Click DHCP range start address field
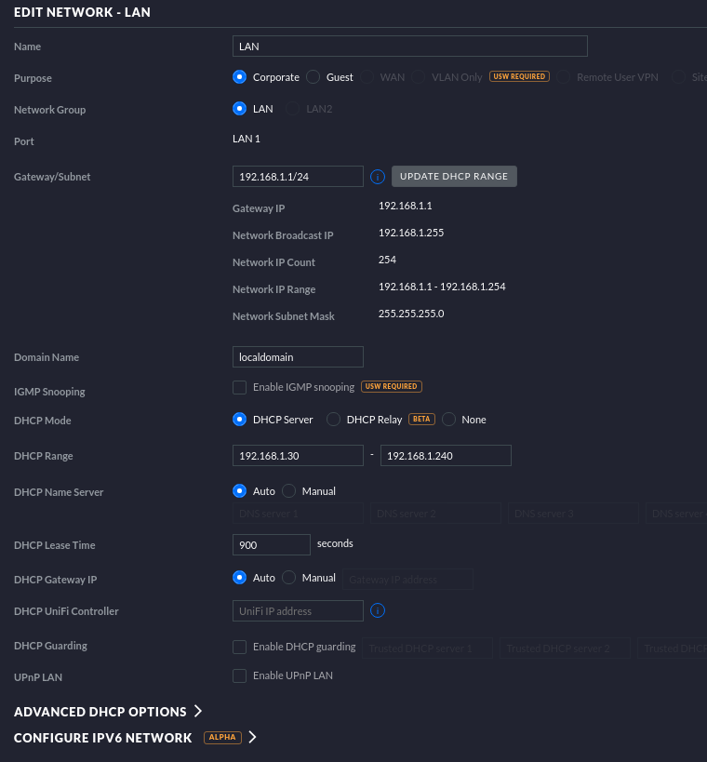Viewport: 707px width, 762px height. pyautogui.click(x=298, y=456)
